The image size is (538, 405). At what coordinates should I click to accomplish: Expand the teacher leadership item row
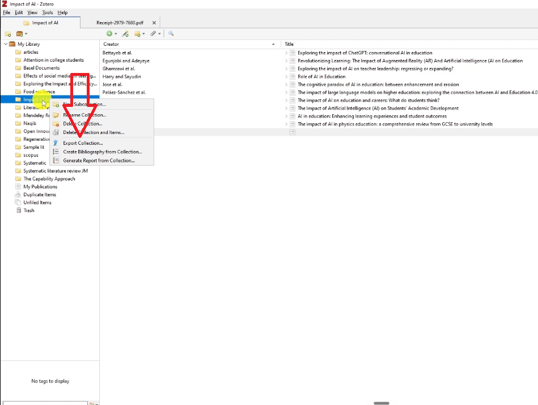click(286, 68)
